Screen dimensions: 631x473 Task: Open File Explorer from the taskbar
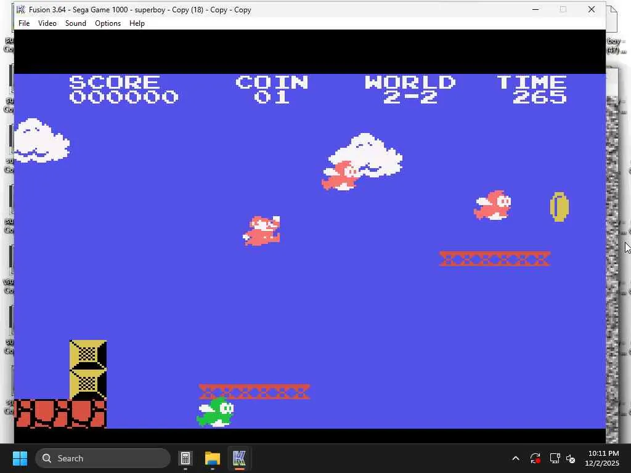pyautogui.click(x=213, y=458)
